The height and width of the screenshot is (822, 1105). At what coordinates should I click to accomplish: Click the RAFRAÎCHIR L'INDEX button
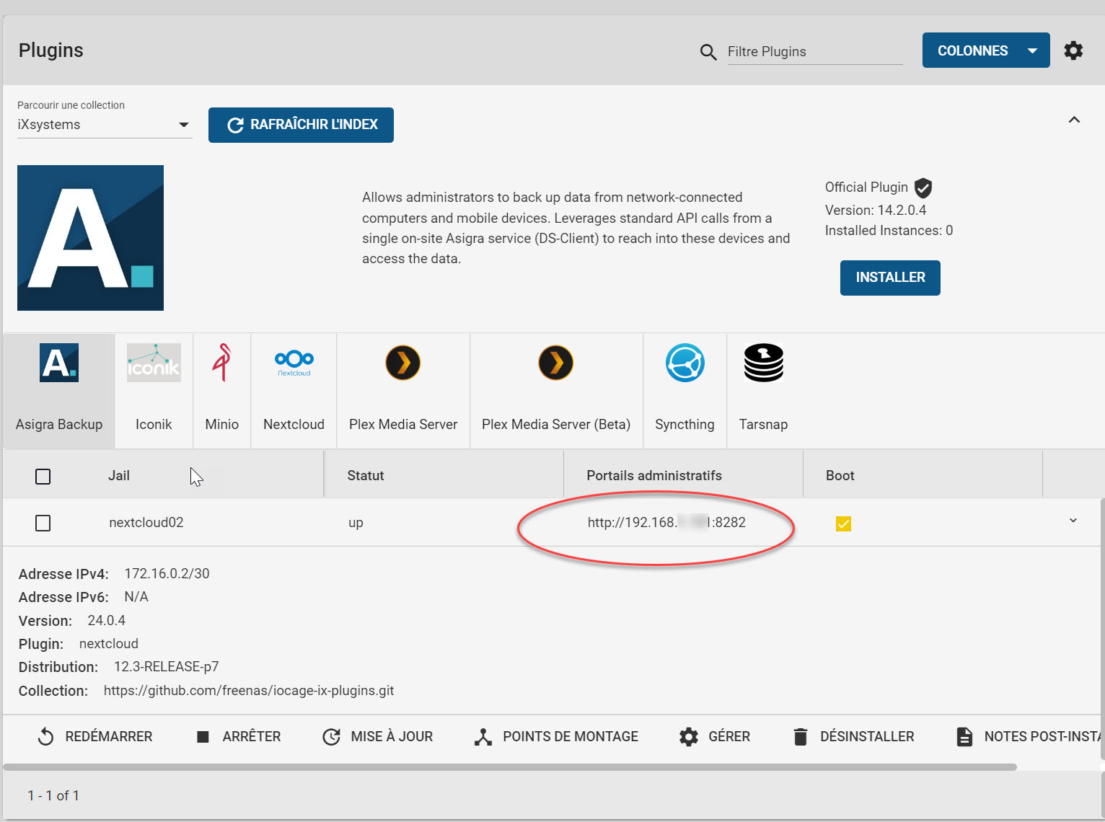click(x=301, y=125)
